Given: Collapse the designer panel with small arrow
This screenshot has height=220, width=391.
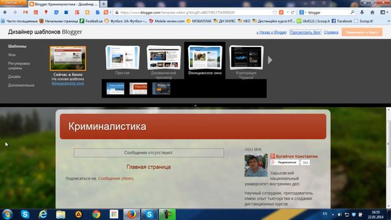Looking at the screenshot, I should (195, 106).
